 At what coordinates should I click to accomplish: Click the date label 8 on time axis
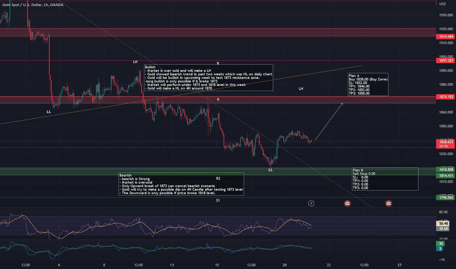pos(104,265)
